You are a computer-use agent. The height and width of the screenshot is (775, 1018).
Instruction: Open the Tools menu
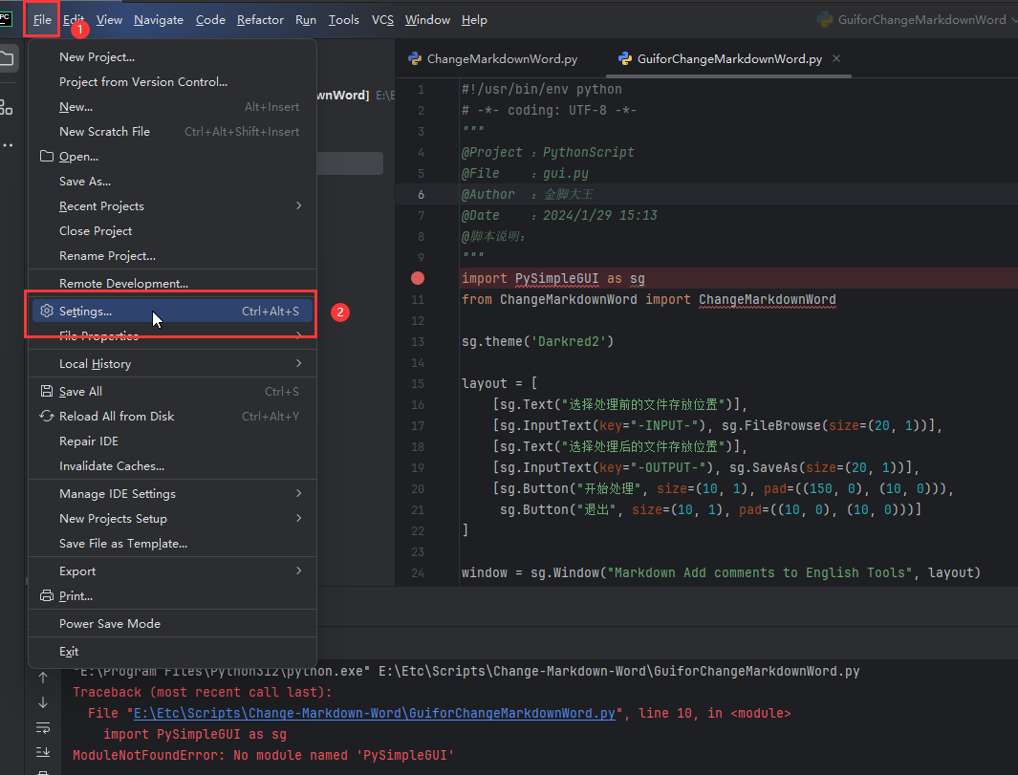343,19
